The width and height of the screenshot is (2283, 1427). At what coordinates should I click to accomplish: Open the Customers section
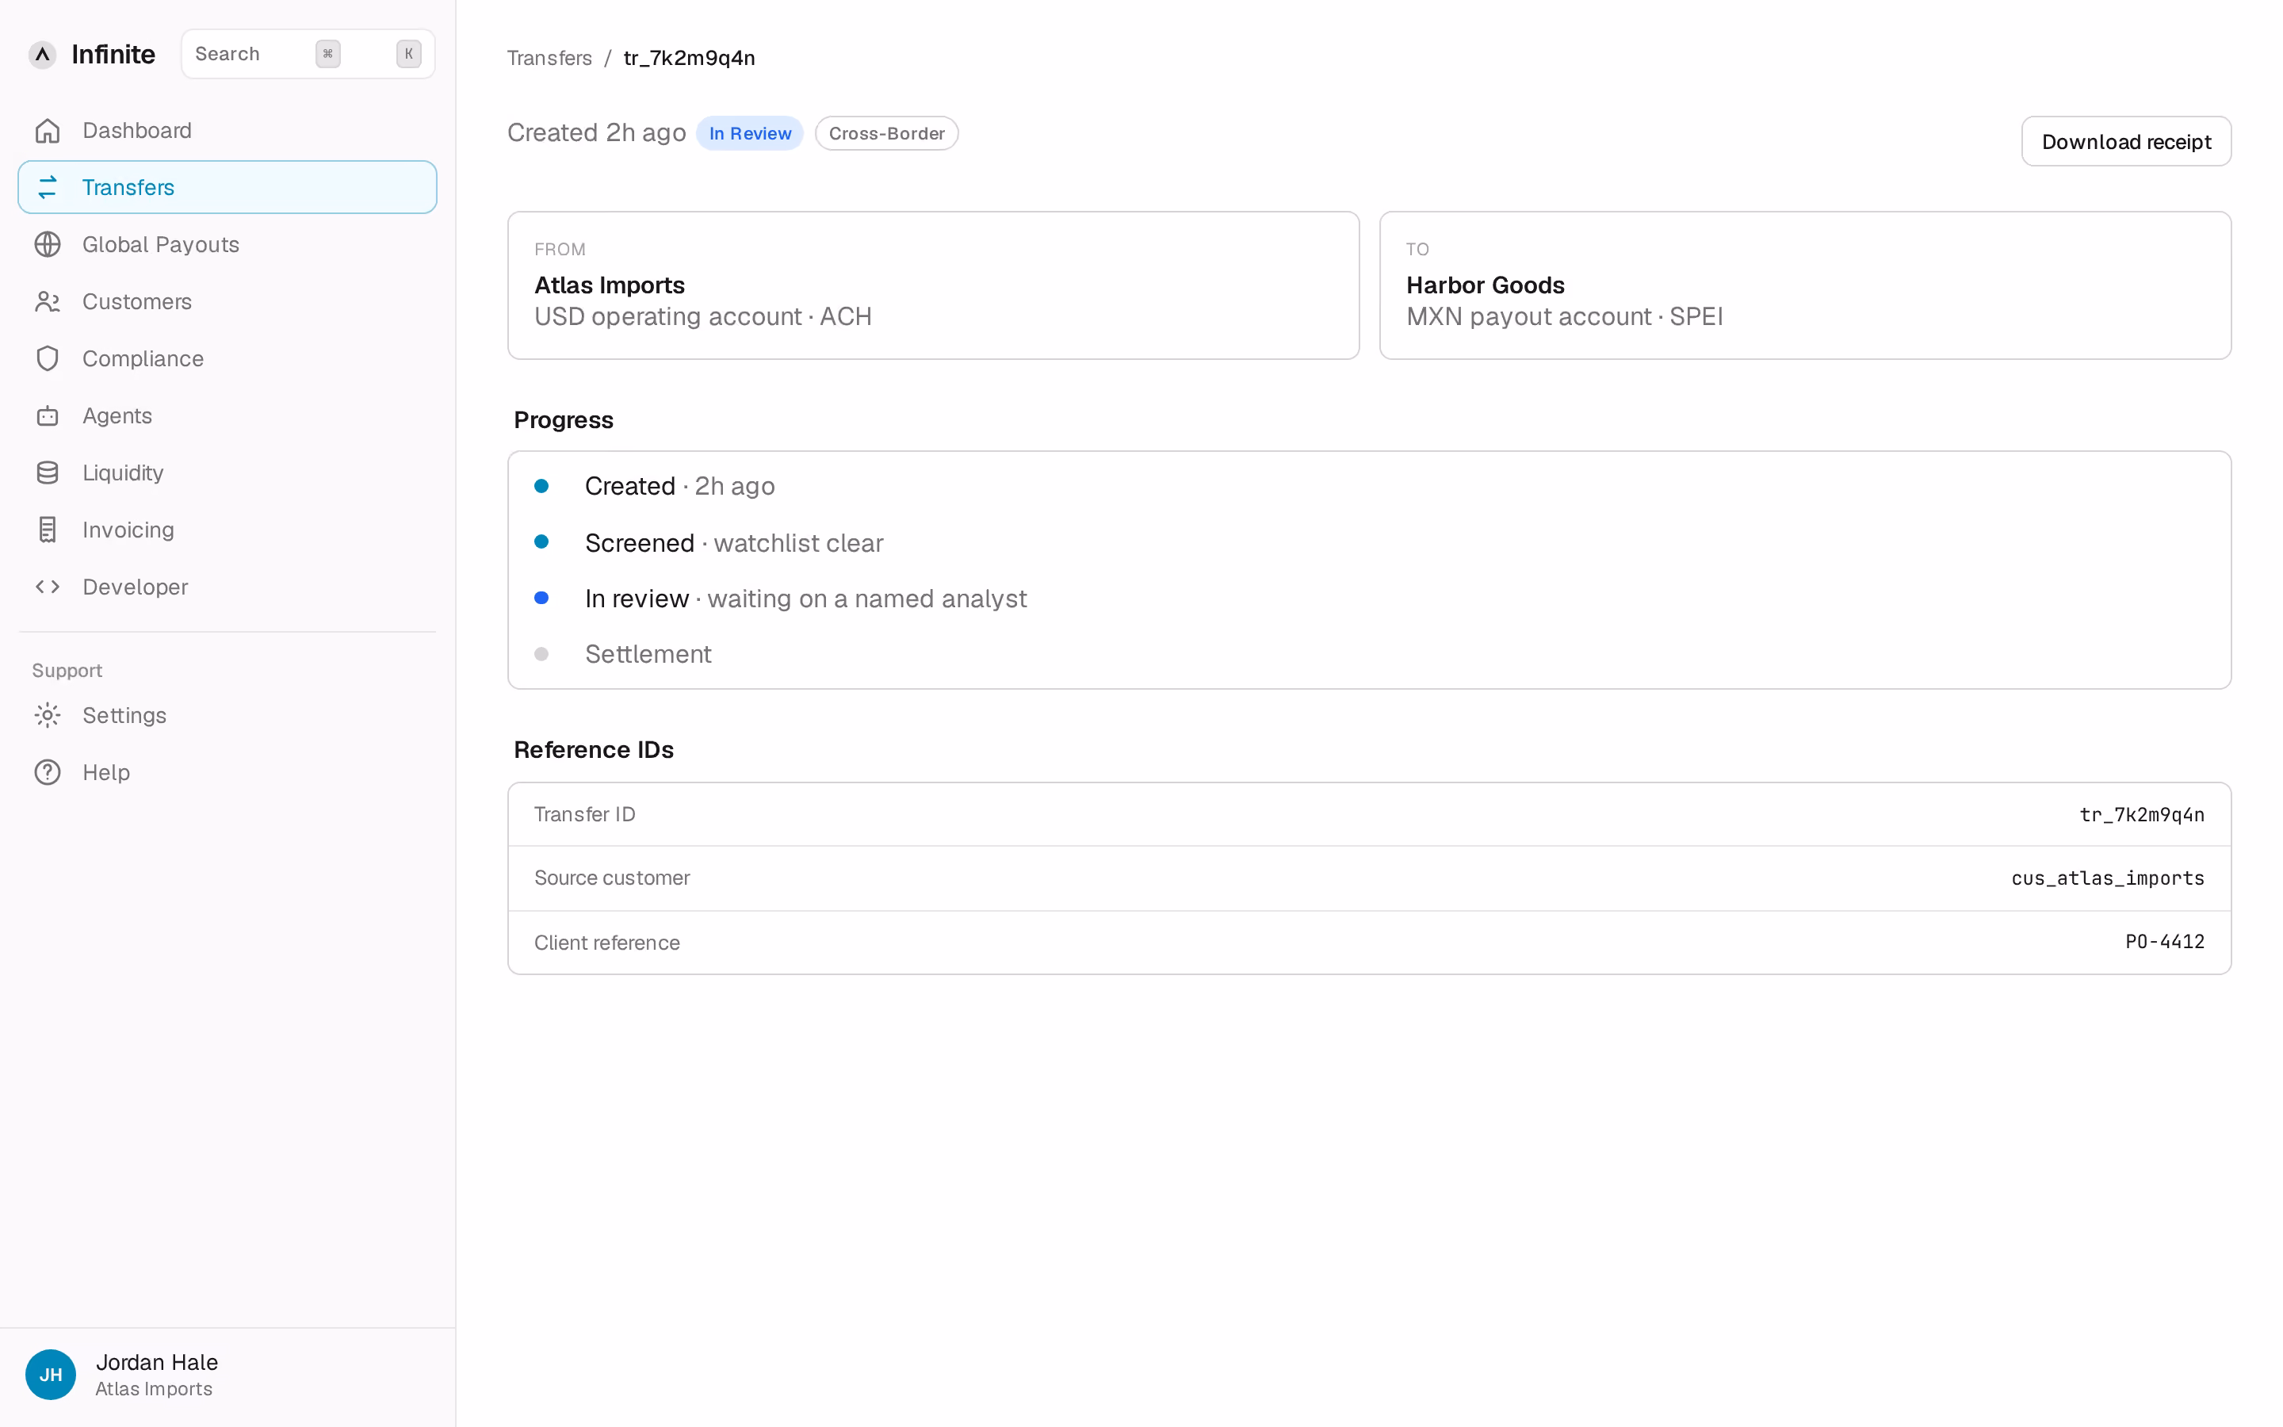pyautogui.click(x=228, y=301)
